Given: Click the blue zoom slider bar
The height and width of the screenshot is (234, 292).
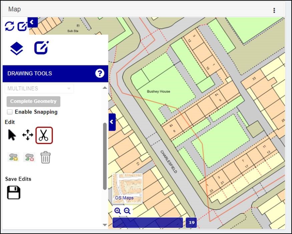Looking at the screenshot, I should coord(148,222).
